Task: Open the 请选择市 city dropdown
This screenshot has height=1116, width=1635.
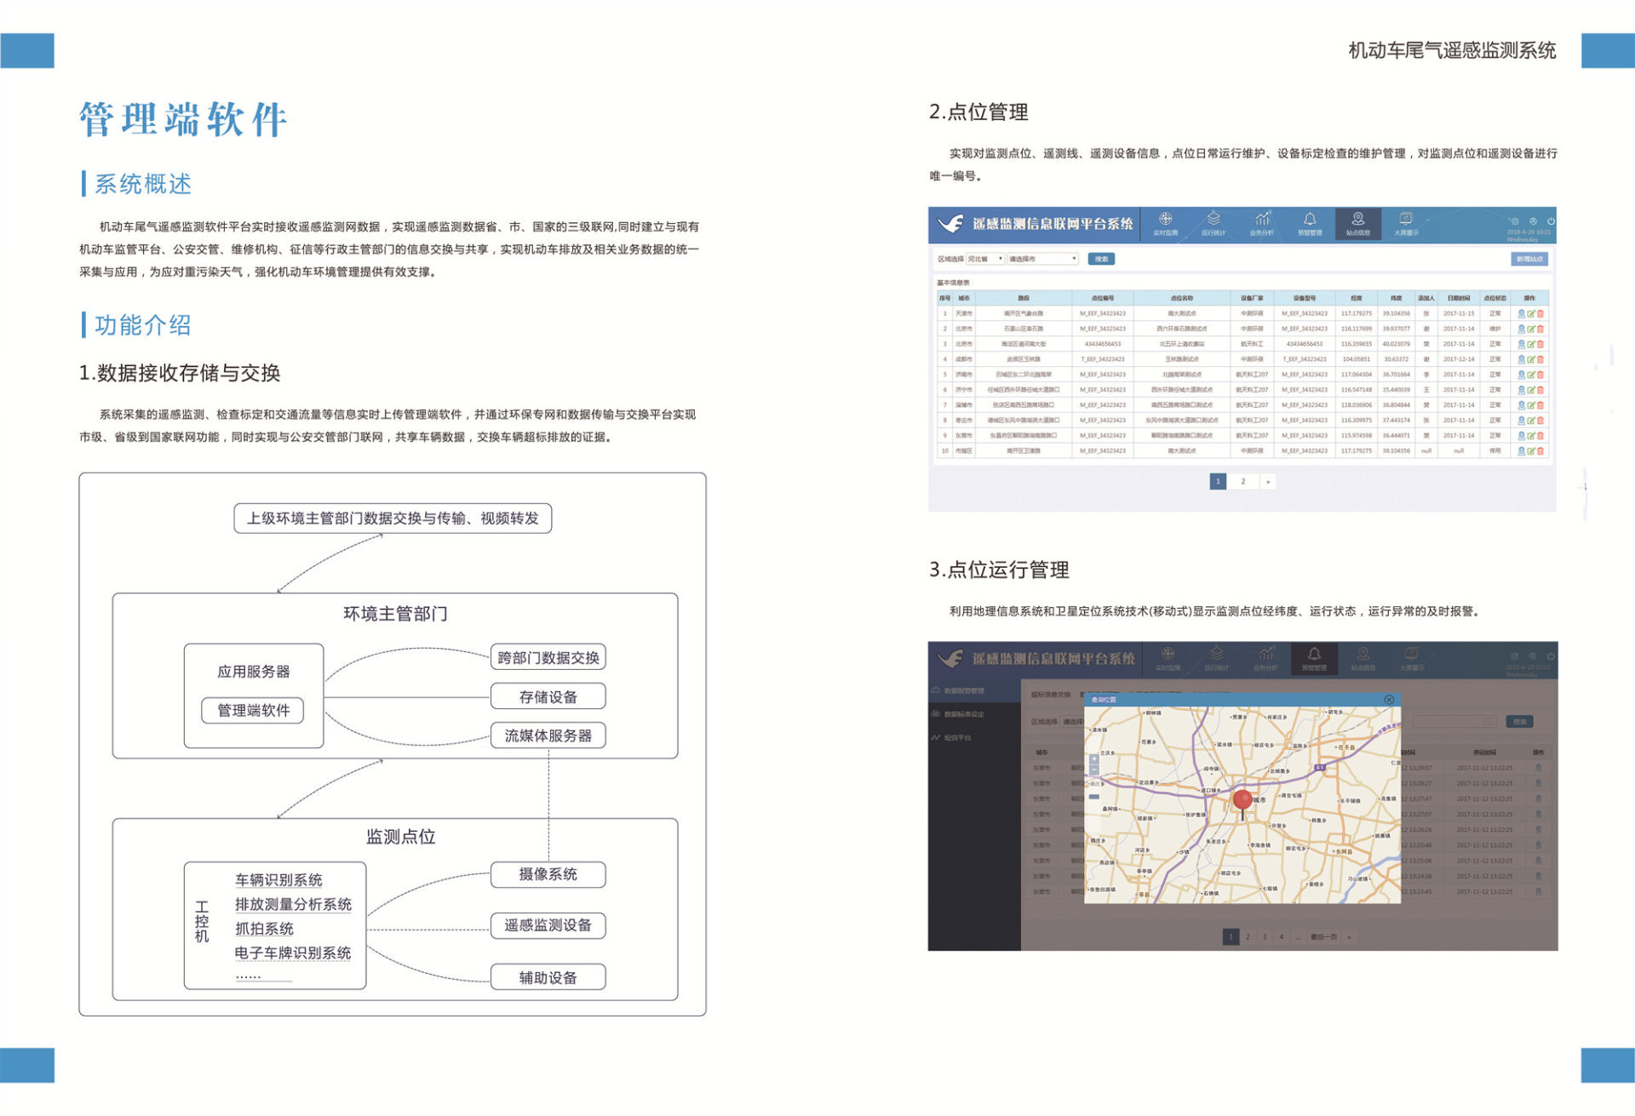Action: coord(1042,259)
